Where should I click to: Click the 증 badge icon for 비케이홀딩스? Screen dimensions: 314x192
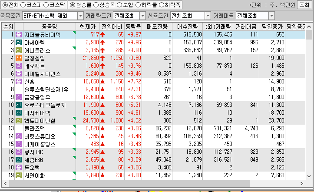click(19, 144)
